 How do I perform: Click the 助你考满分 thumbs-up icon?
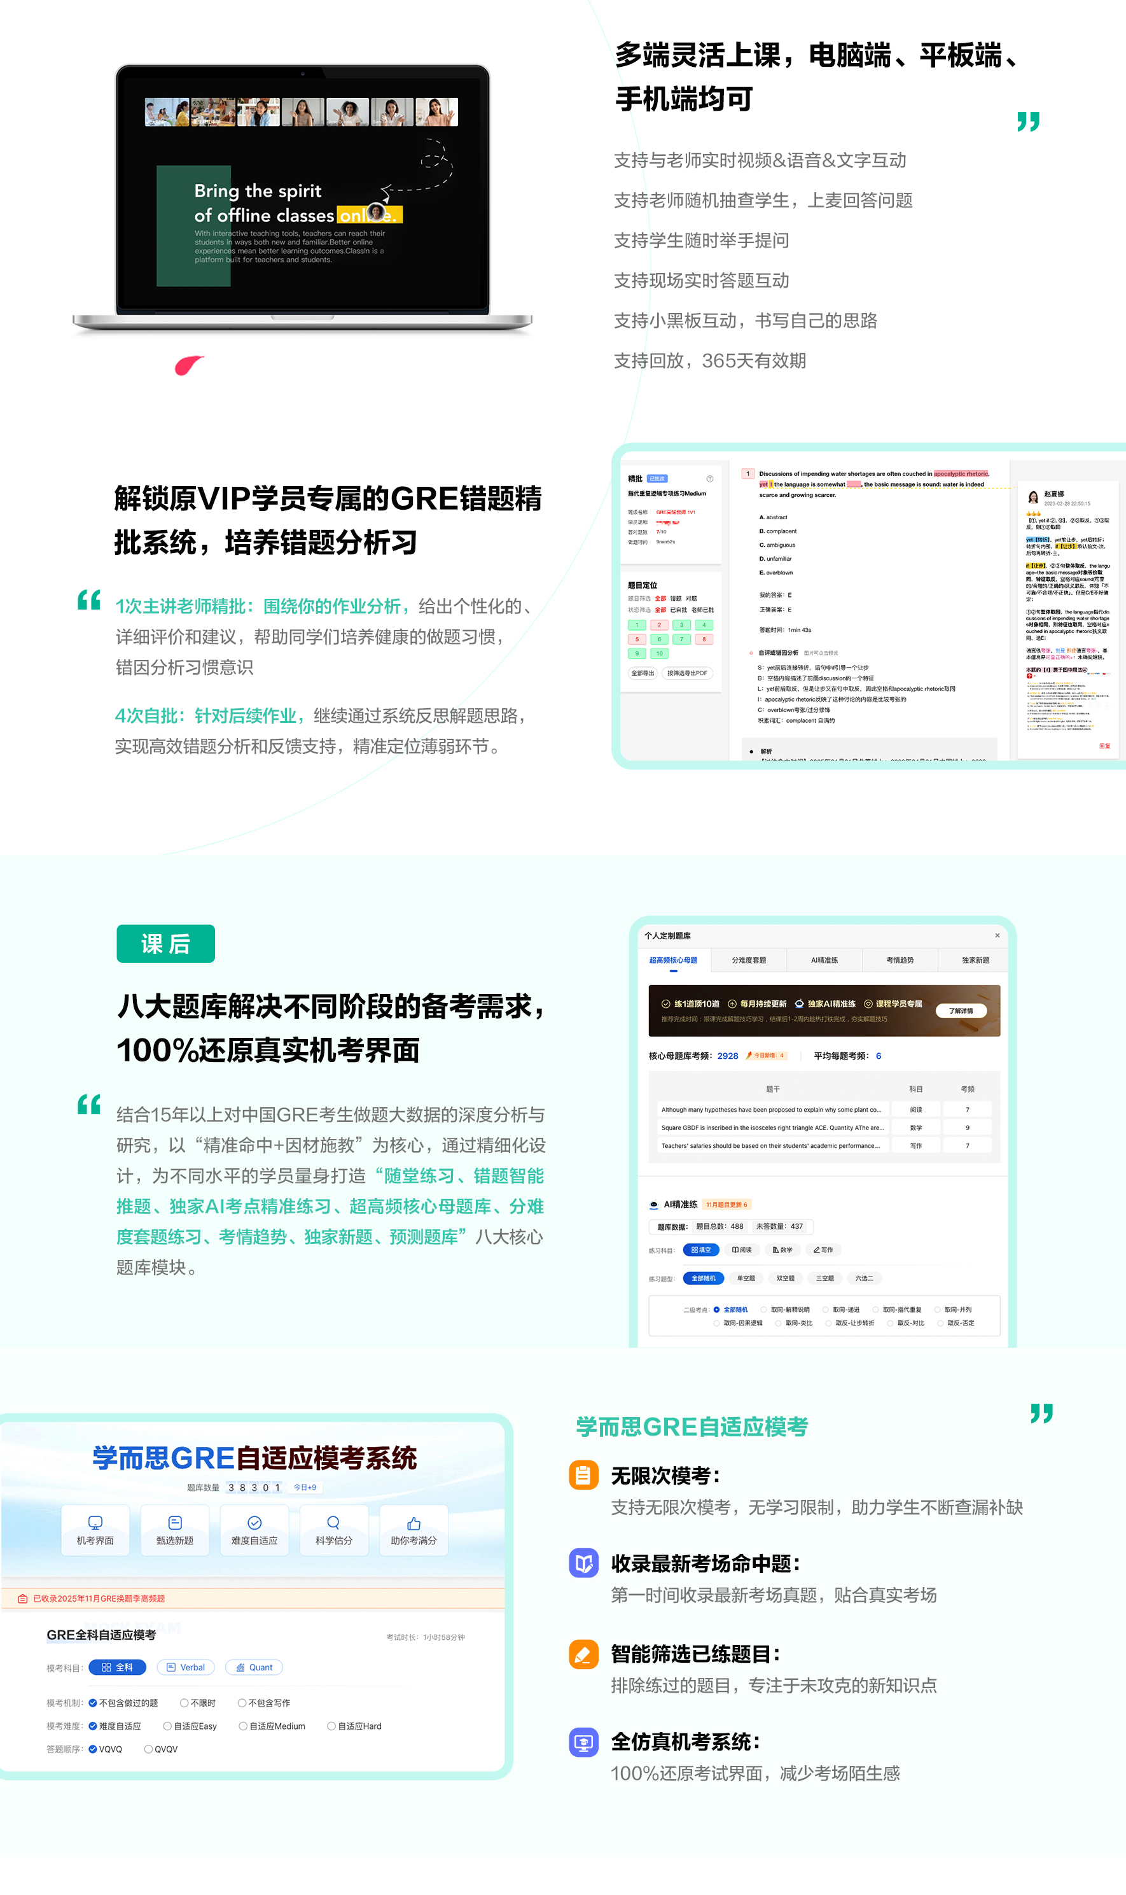(414, 1523)
